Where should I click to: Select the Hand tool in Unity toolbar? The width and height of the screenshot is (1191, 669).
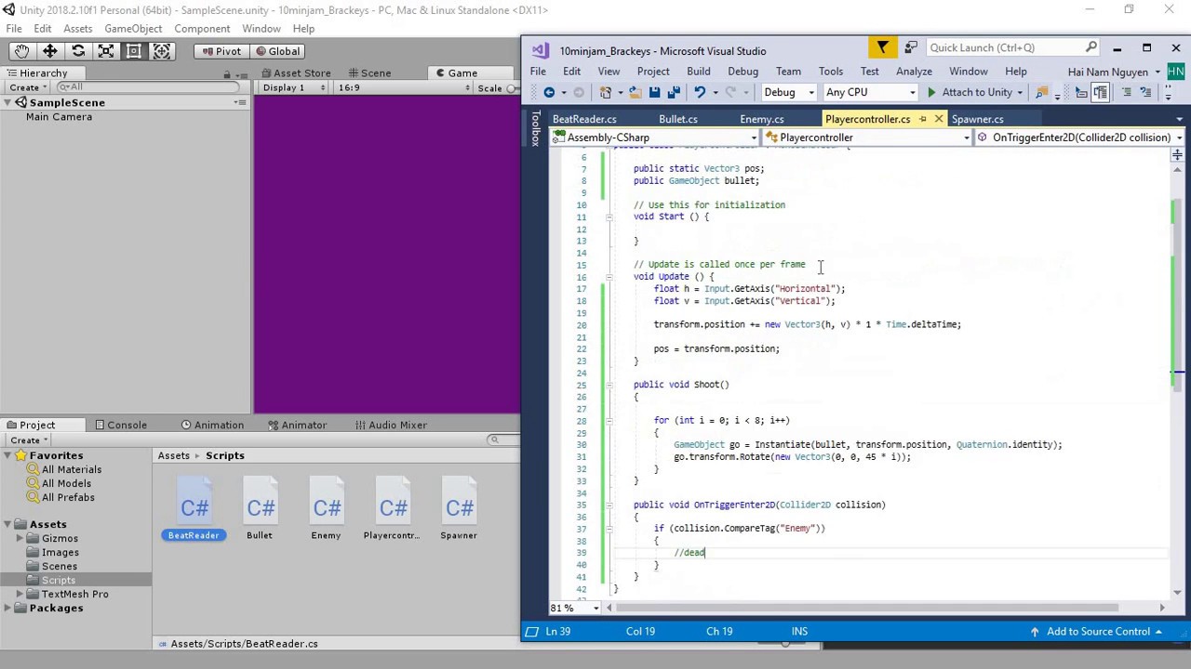point(21,51)
